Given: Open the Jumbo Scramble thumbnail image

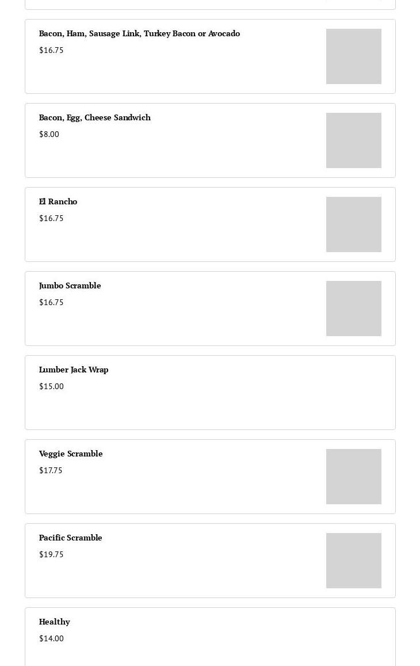Looking at the screenshot, I should pyautogui.click(x=353, y=309).
